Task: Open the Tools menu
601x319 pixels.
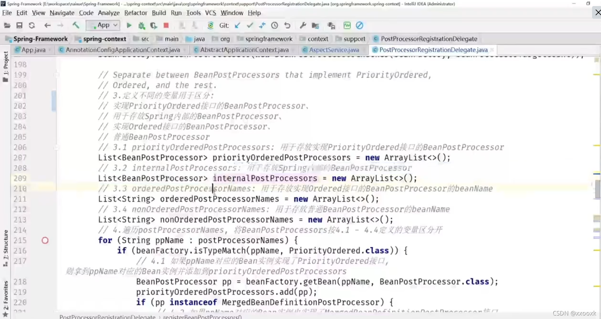Action: click(193, 13)
